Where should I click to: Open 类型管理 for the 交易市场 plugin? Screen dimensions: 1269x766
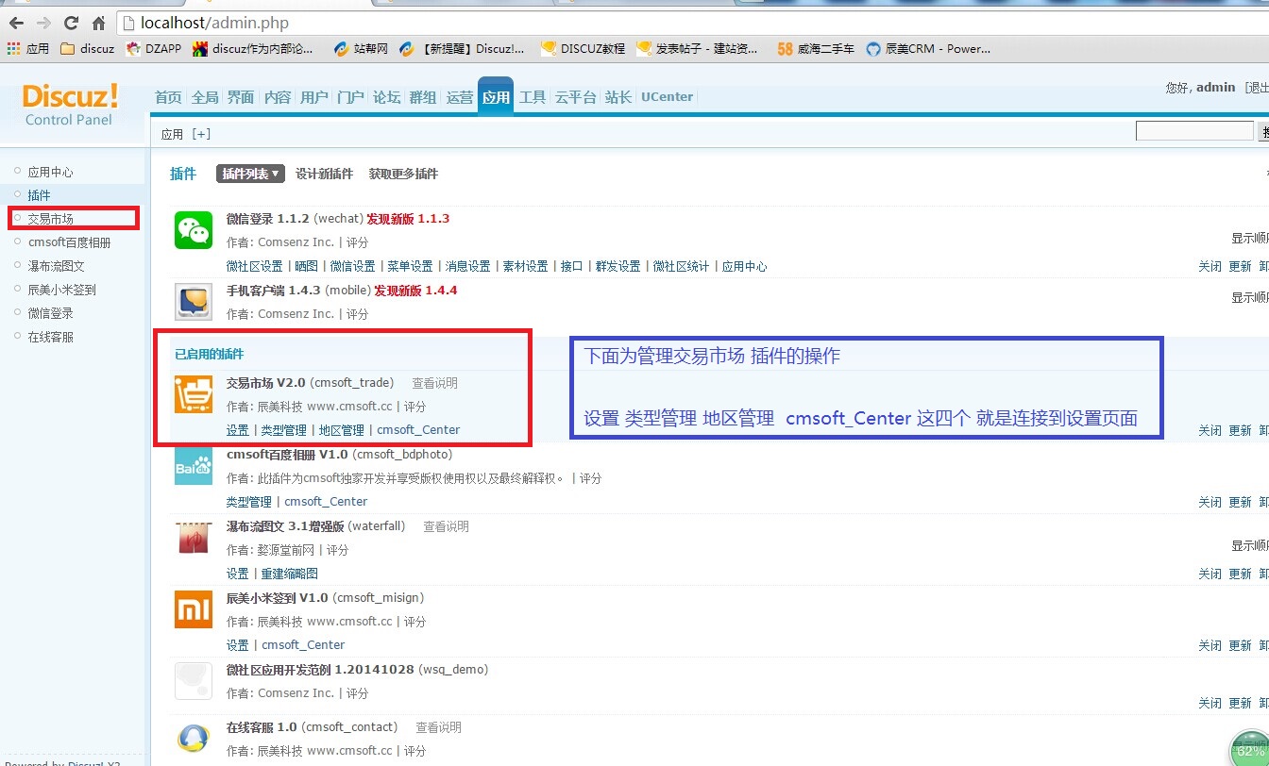click(x=284, y=430)
